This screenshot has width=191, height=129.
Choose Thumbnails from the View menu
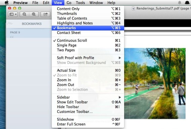[67, 14]
